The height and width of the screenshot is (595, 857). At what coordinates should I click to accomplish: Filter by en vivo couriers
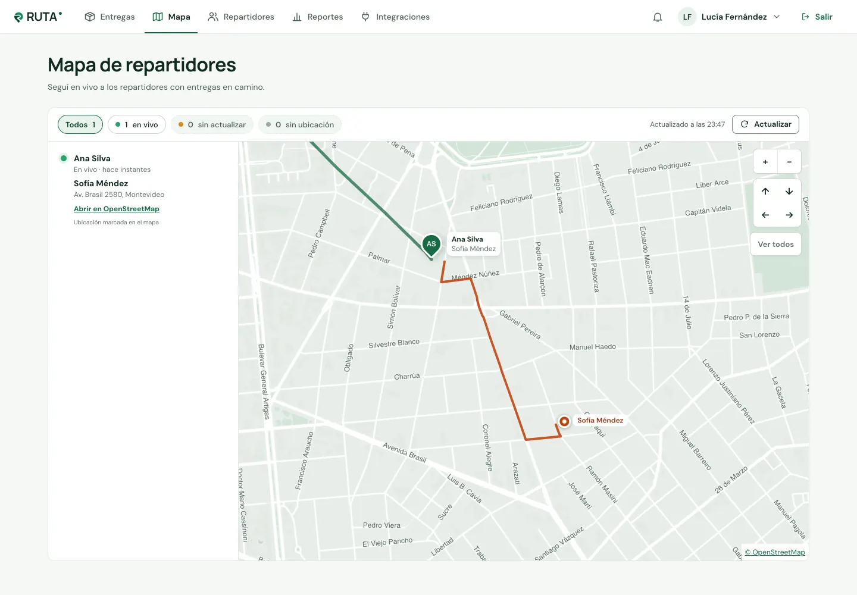coord(137,124)
